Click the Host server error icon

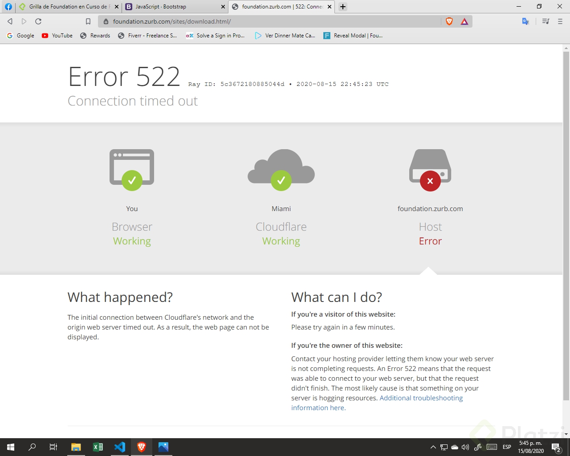pyautogui.click(x=430, y=170)
